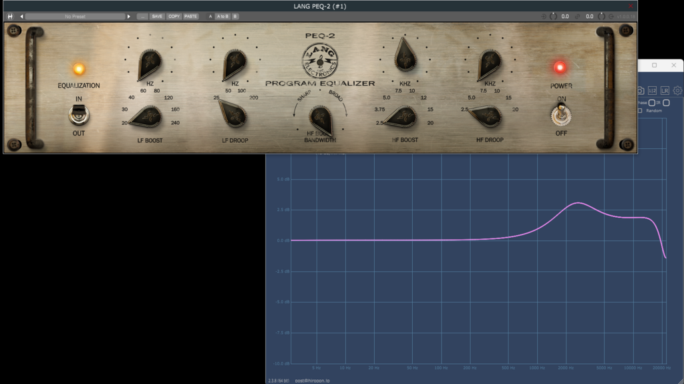Go to previous preset with left arrow
This screenshot has width=684, height=384.
(x=21, y=17)
